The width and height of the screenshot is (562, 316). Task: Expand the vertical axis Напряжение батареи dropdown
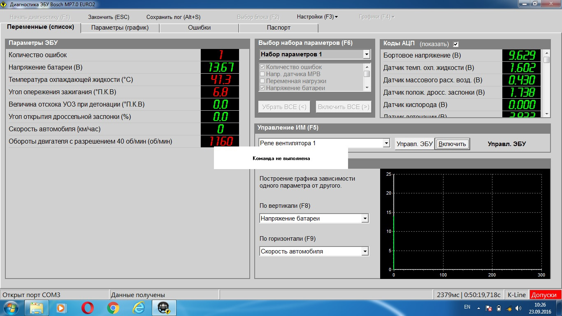tap(365, 218)
